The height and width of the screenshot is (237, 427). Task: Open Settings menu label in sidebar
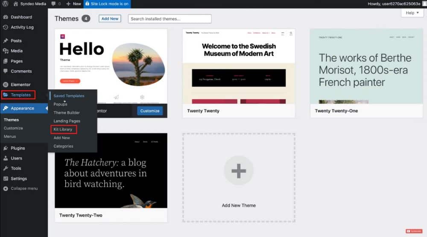click(x=19, y=179)
